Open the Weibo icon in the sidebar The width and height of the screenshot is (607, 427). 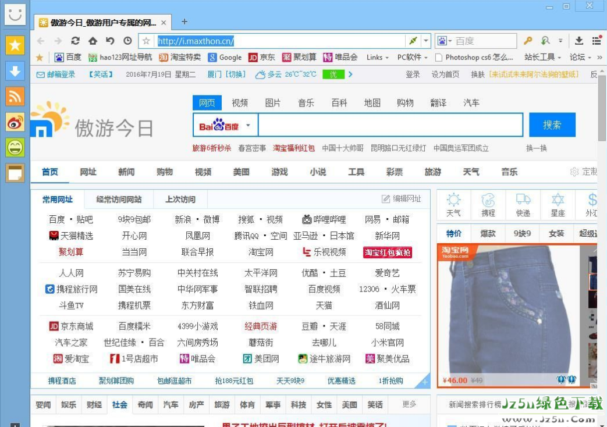[x=15, y=122]
